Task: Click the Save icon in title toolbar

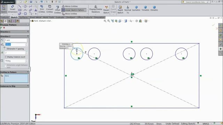Action: (31, 2)
